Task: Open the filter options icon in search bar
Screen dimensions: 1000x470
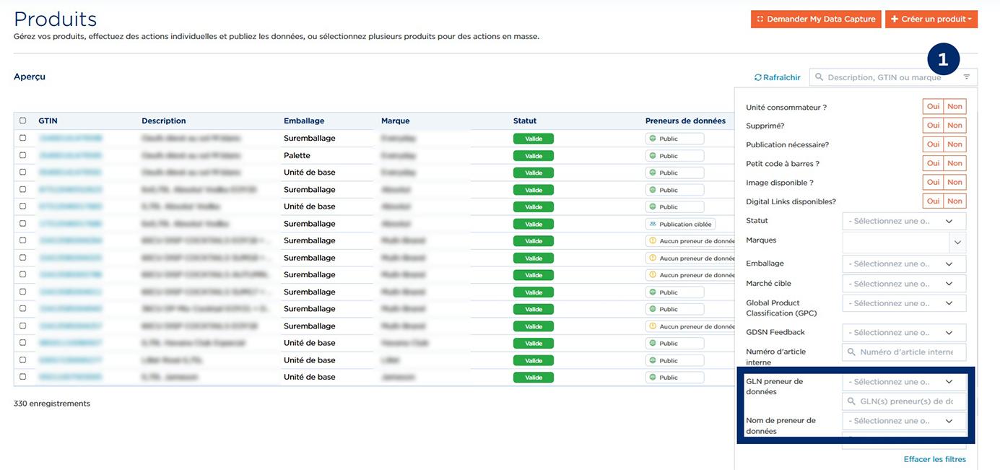Action: click(967, 77)
